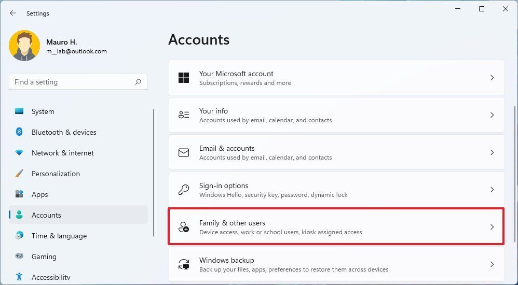This screenshot has height=285, width=518.
Task: Expand chevron on Windows backup row
Action: point(492,264)
